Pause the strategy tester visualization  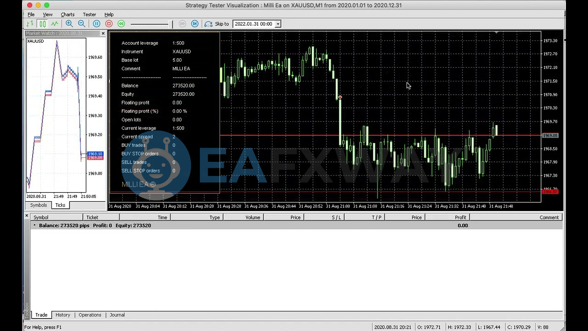click(96, 24)
